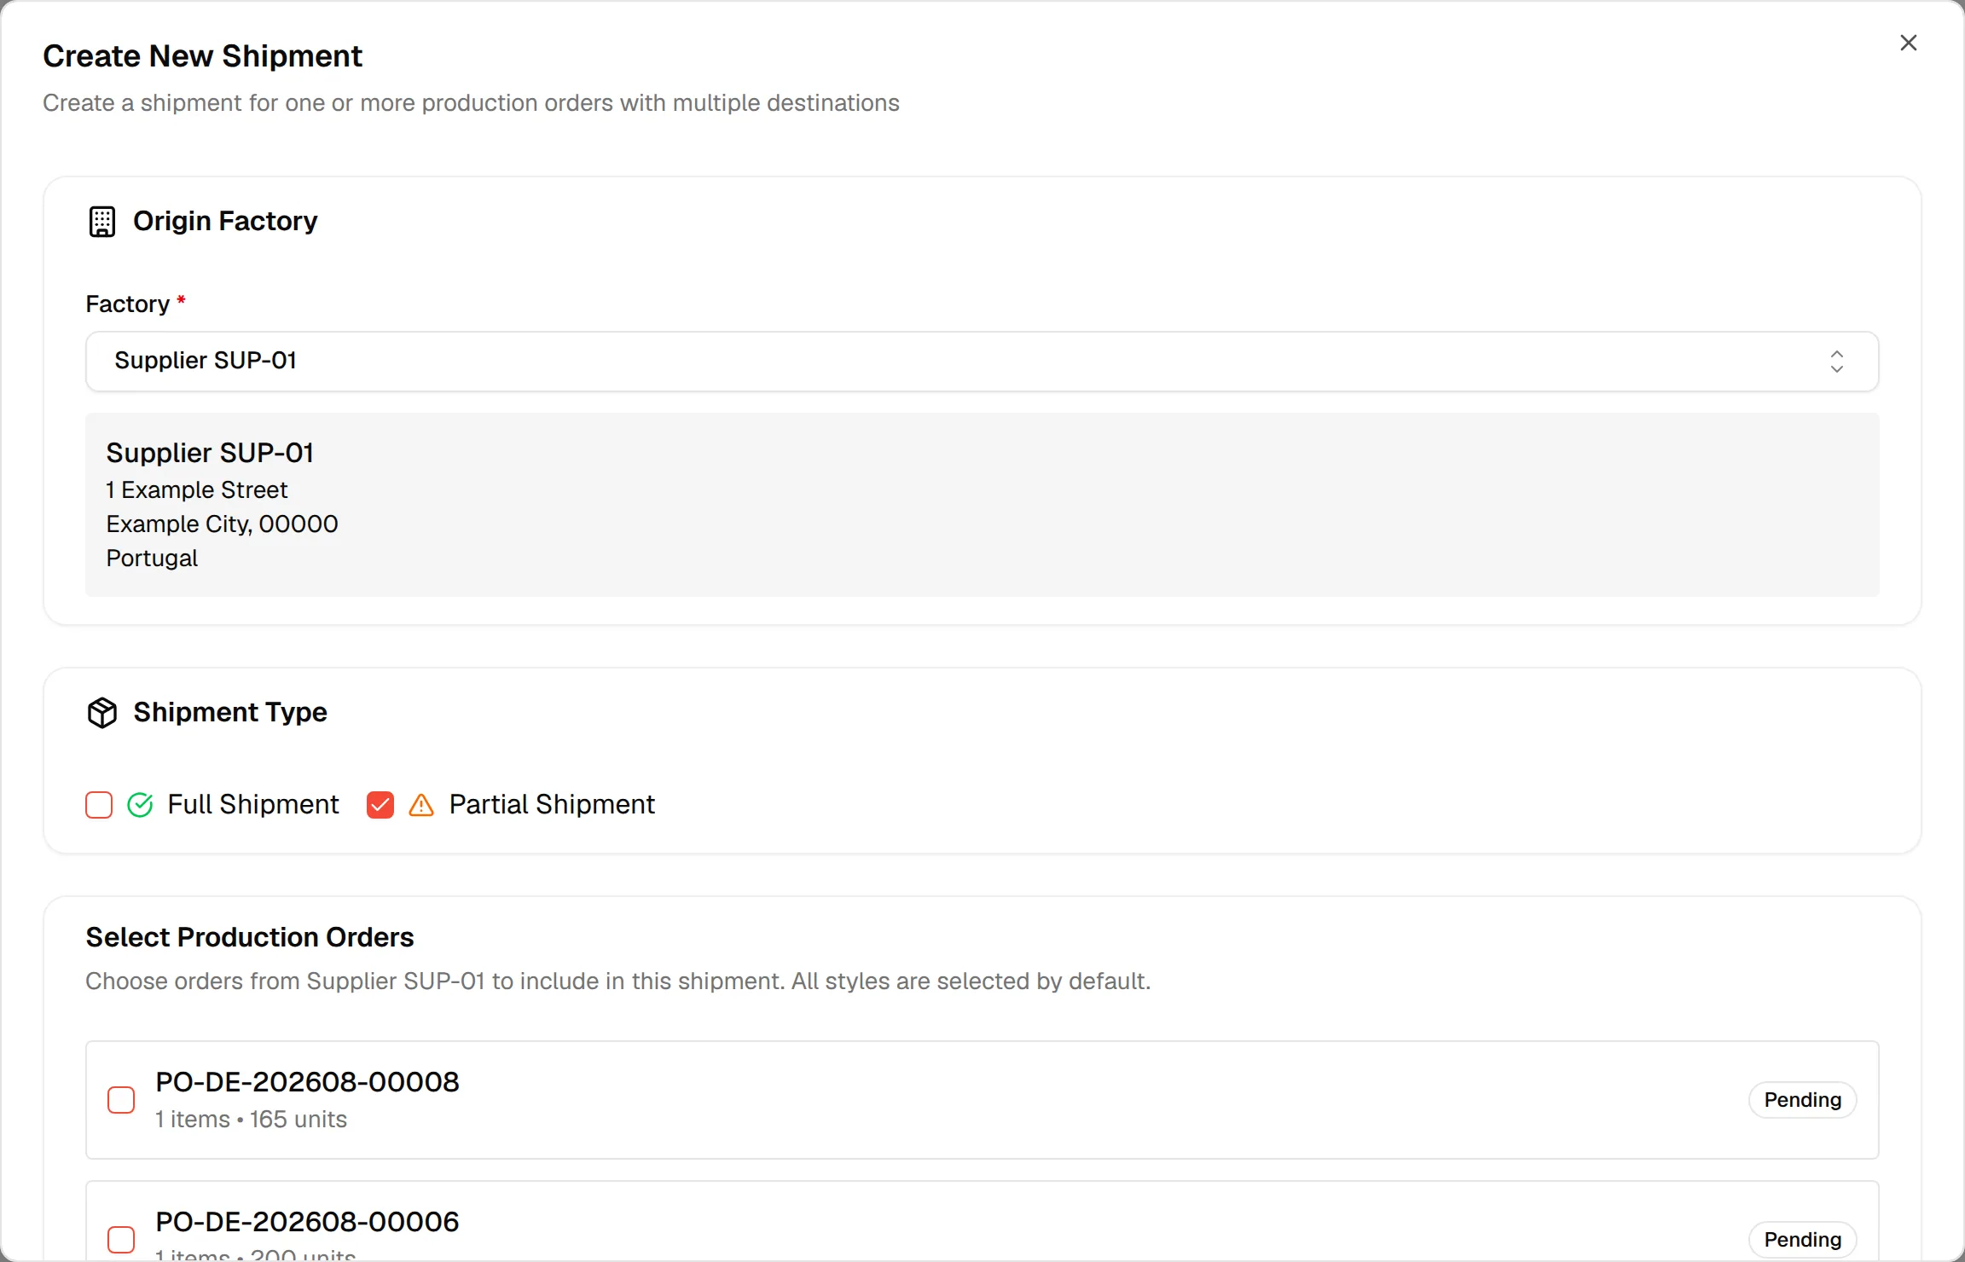Click the green check icon beside Full Shipment
1965x1262 pixels.
click(x=140, y=805)
